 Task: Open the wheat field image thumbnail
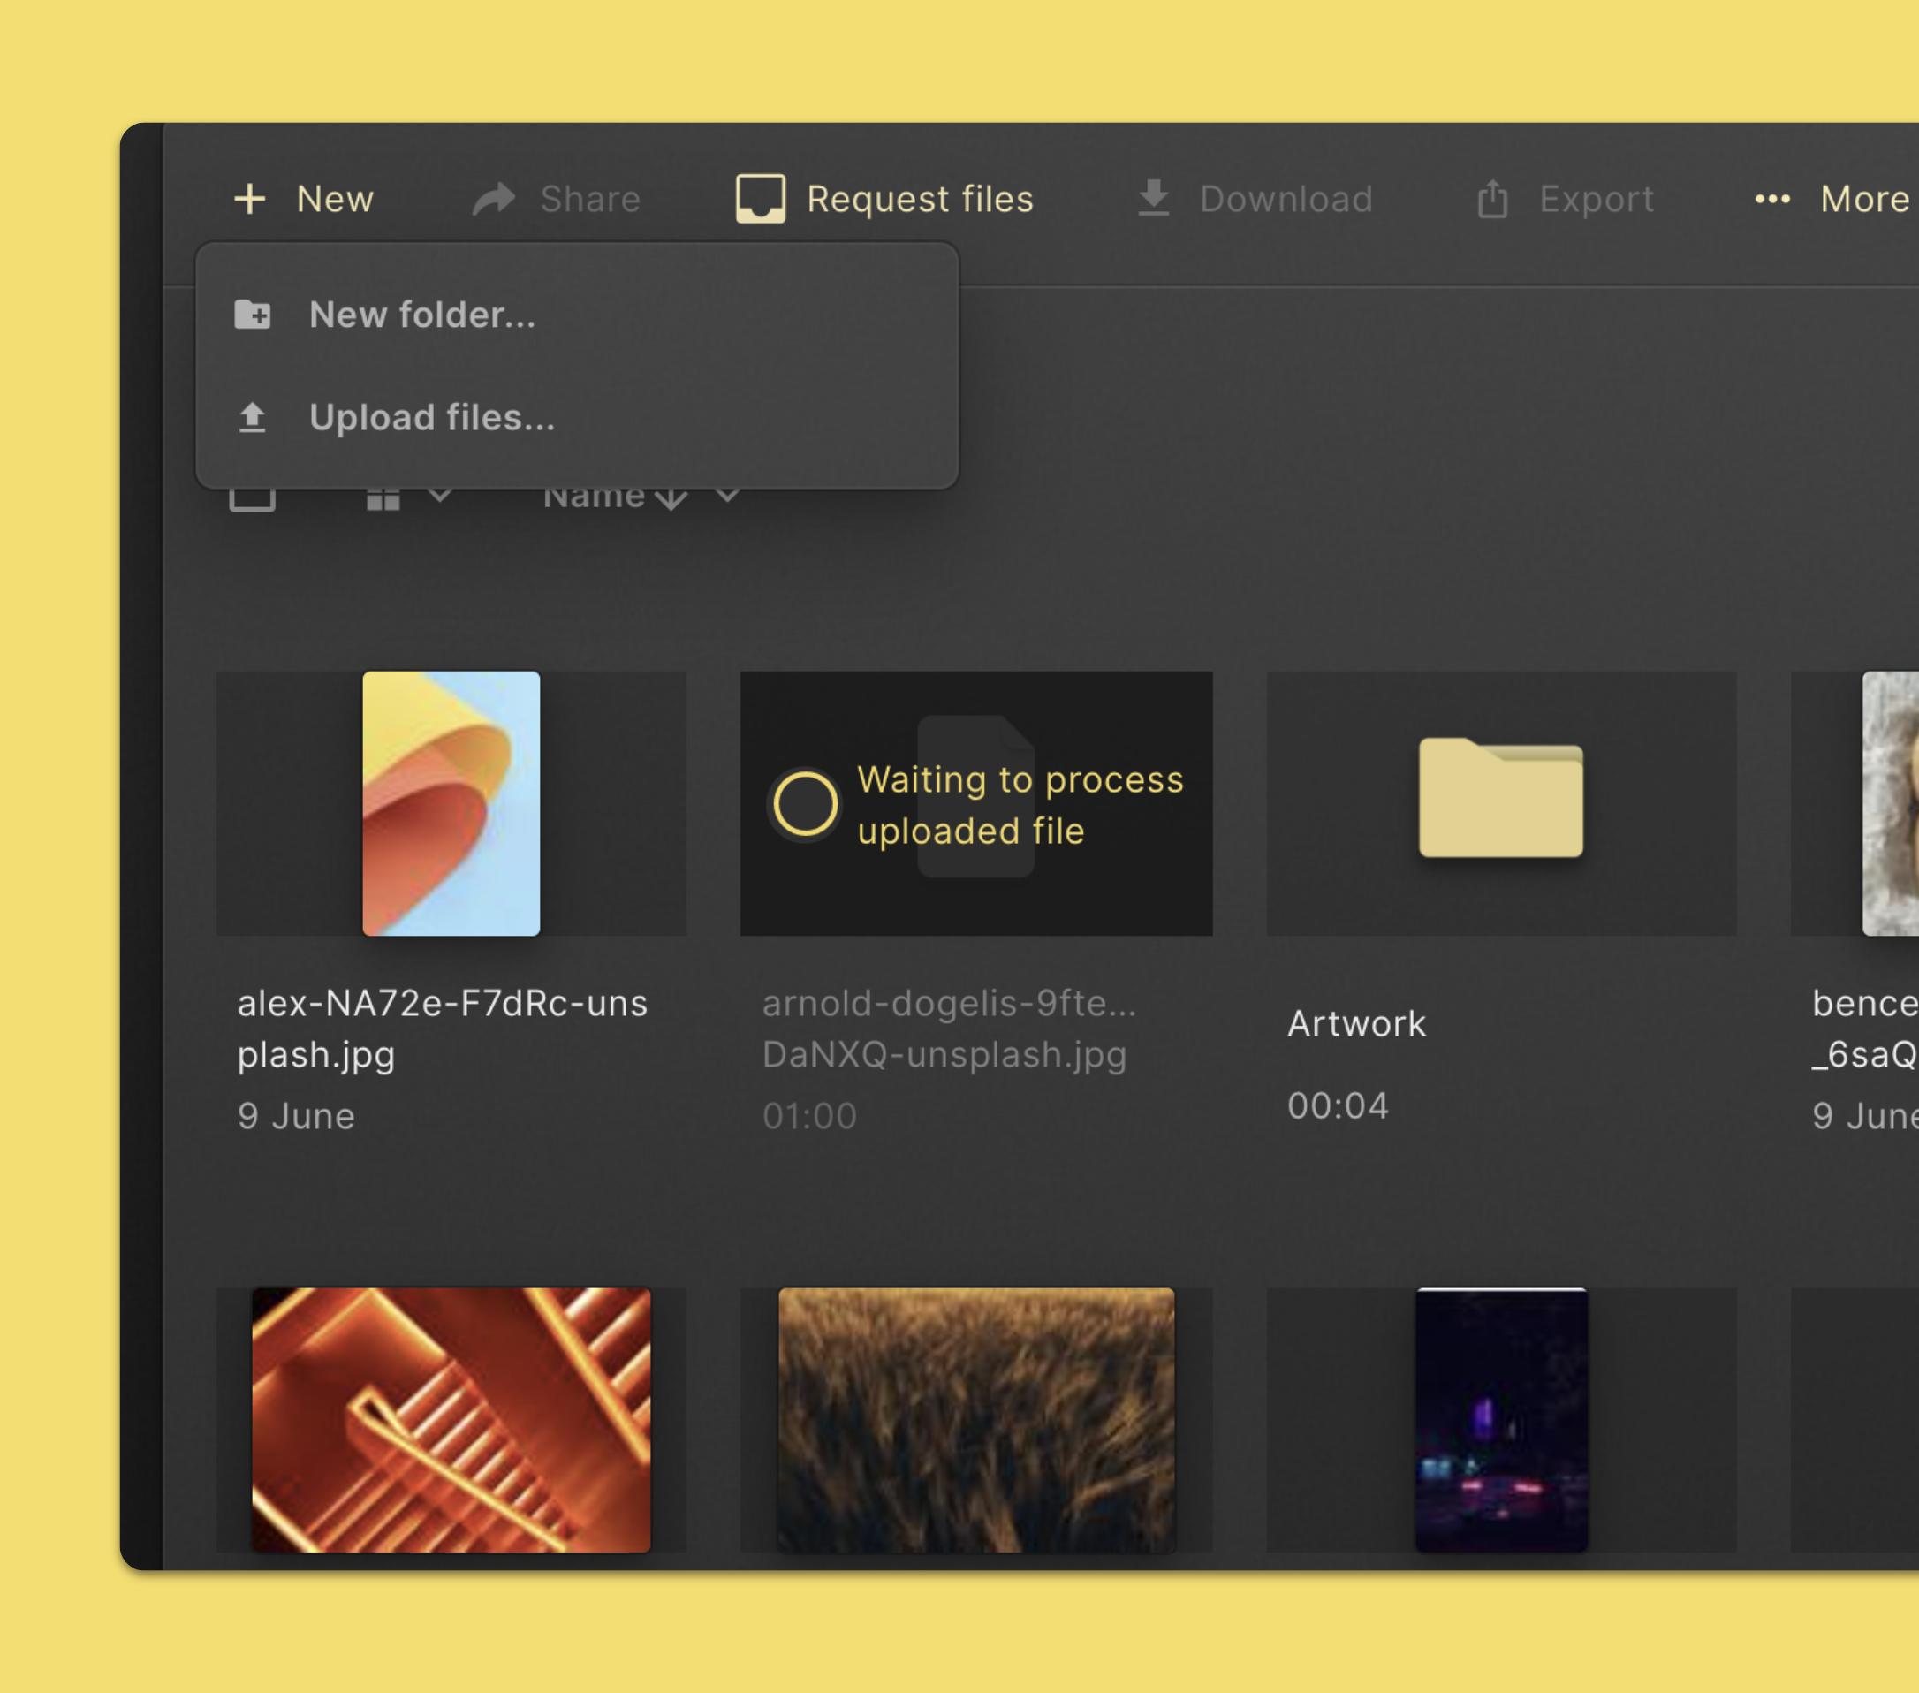[x=976, y=1420]
